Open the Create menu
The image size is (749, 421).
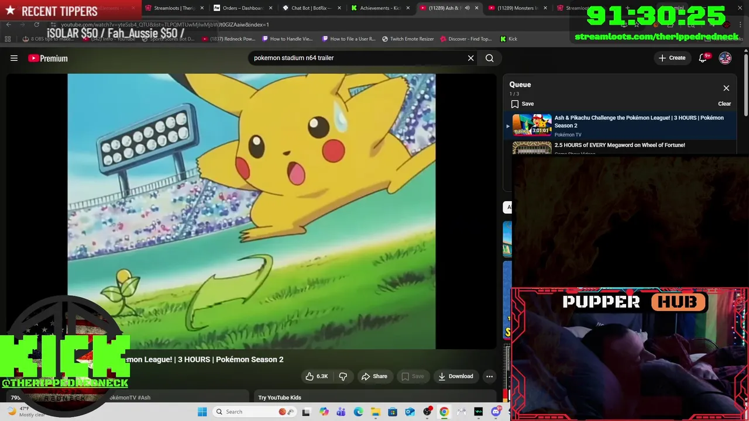[x=672, y=58]
